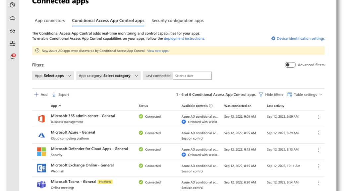Expand the App category: Select category dropdown
This screenshot has height=191, width=344.
coord(108,76)
